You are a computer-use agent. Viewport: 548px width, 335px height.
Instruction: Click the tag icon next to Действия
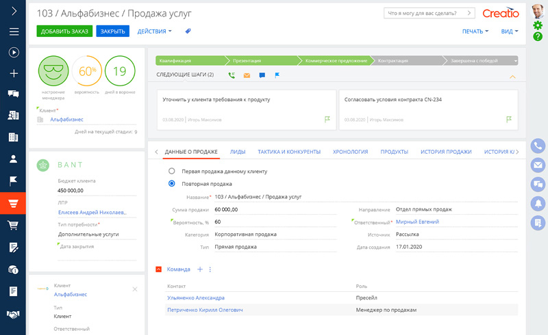[188, 31]
